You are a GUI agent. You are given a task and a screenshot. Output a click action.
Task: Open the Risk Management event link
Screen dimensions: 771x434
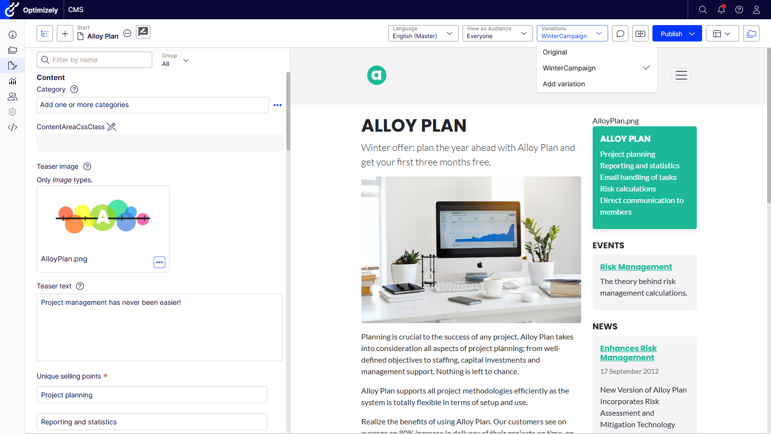click(x=636, y=267)
